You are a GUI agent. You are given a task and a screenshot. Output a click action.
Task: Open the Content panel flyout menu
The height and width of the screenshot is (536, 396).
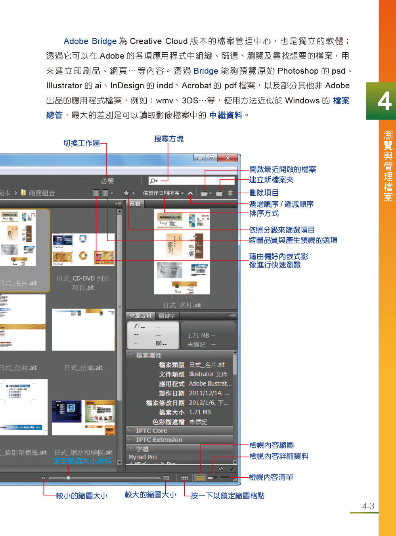(x=118, y=204)
